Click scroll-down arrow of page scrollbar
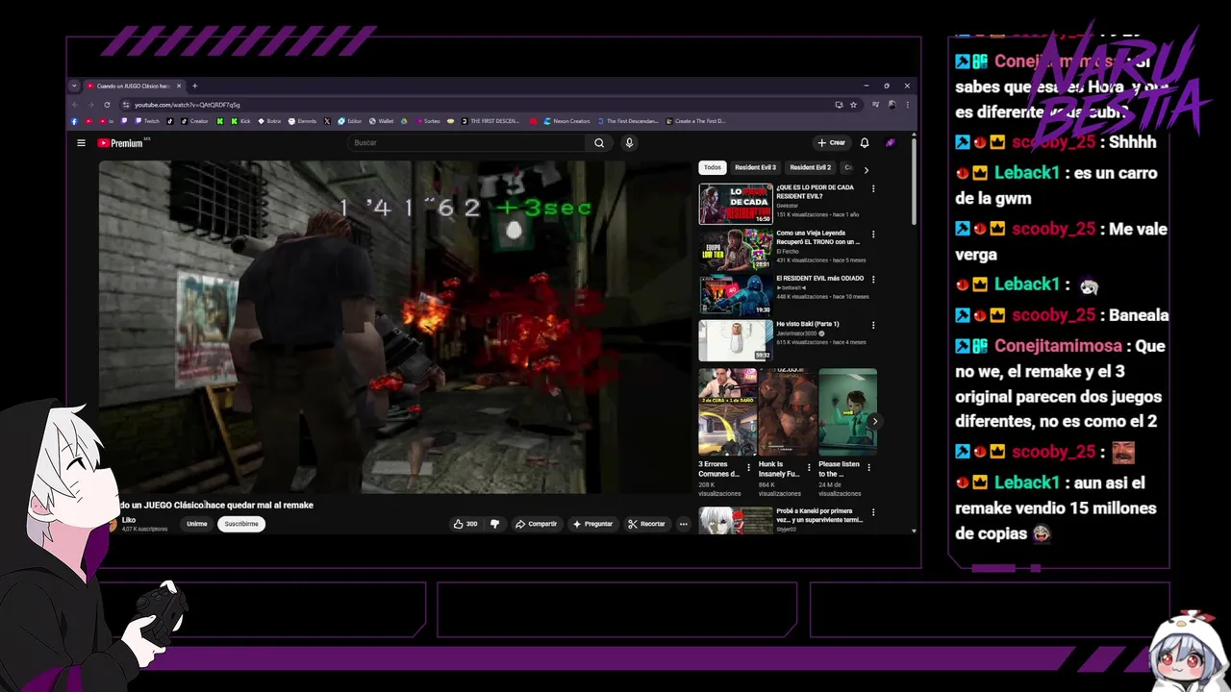This screenshot has width=1231, height=692. [914, 531]
